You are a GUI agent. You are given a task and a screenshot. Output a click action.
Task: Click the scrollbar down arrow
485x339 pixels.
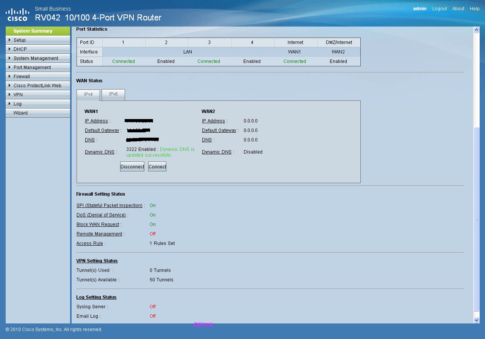coord(477,320)
